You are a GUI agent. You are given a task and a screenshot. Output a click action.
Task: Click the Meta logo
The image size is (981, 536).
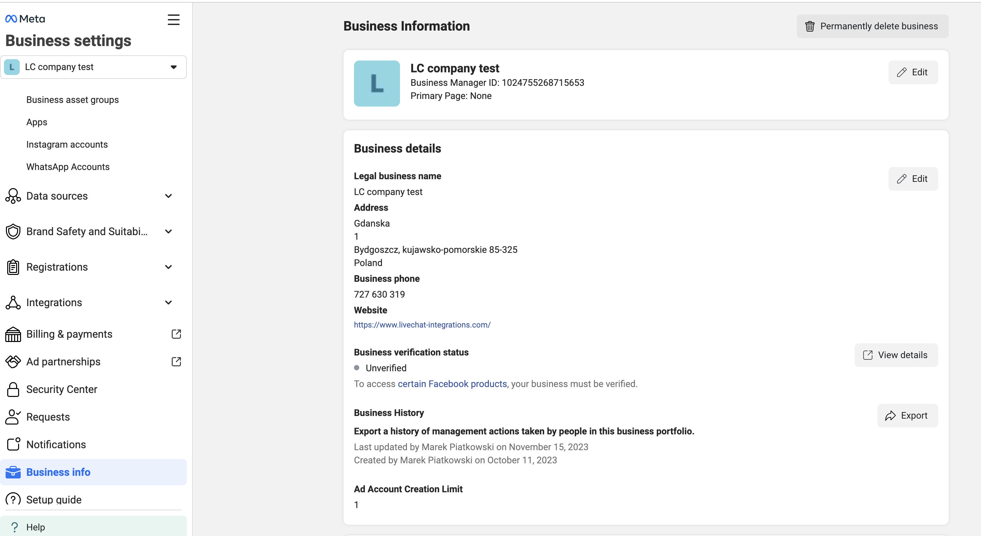pyautogui.click(x=25, y=19)
